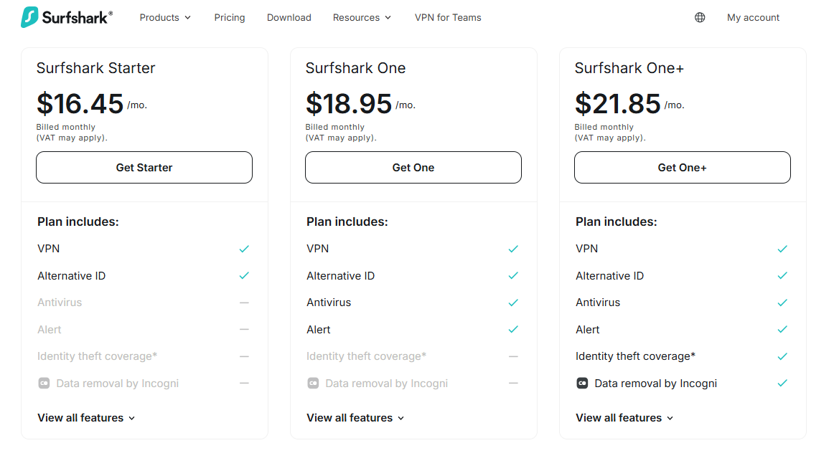This screenshot has width=834, height=476.
Task: Click Identity theft coverage checkmark in One+ card
Action: (x=782, y=356)
